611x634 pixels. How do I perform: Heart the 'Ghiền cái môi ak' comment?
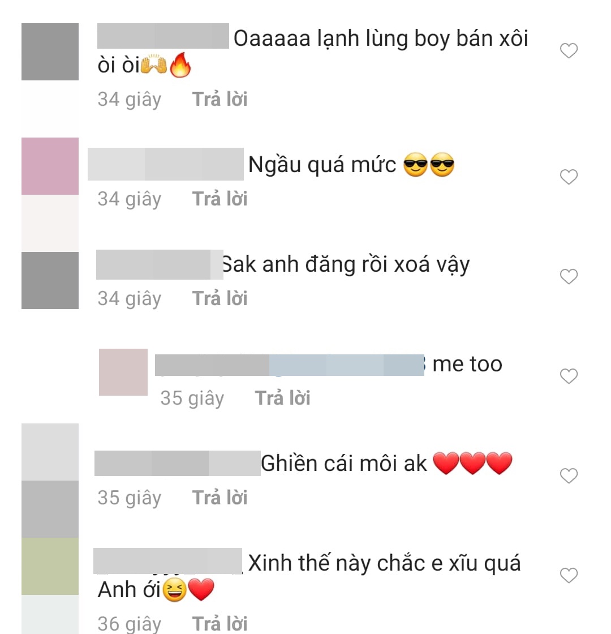(x=569, y=476)
